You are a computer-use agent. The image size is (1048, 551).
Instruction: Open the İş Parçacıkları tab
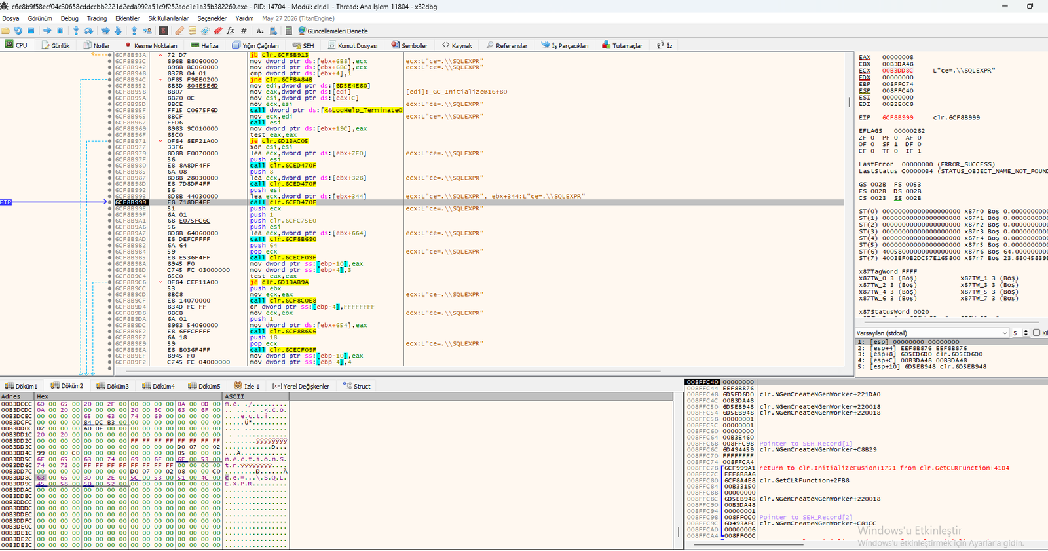point(565,45)
